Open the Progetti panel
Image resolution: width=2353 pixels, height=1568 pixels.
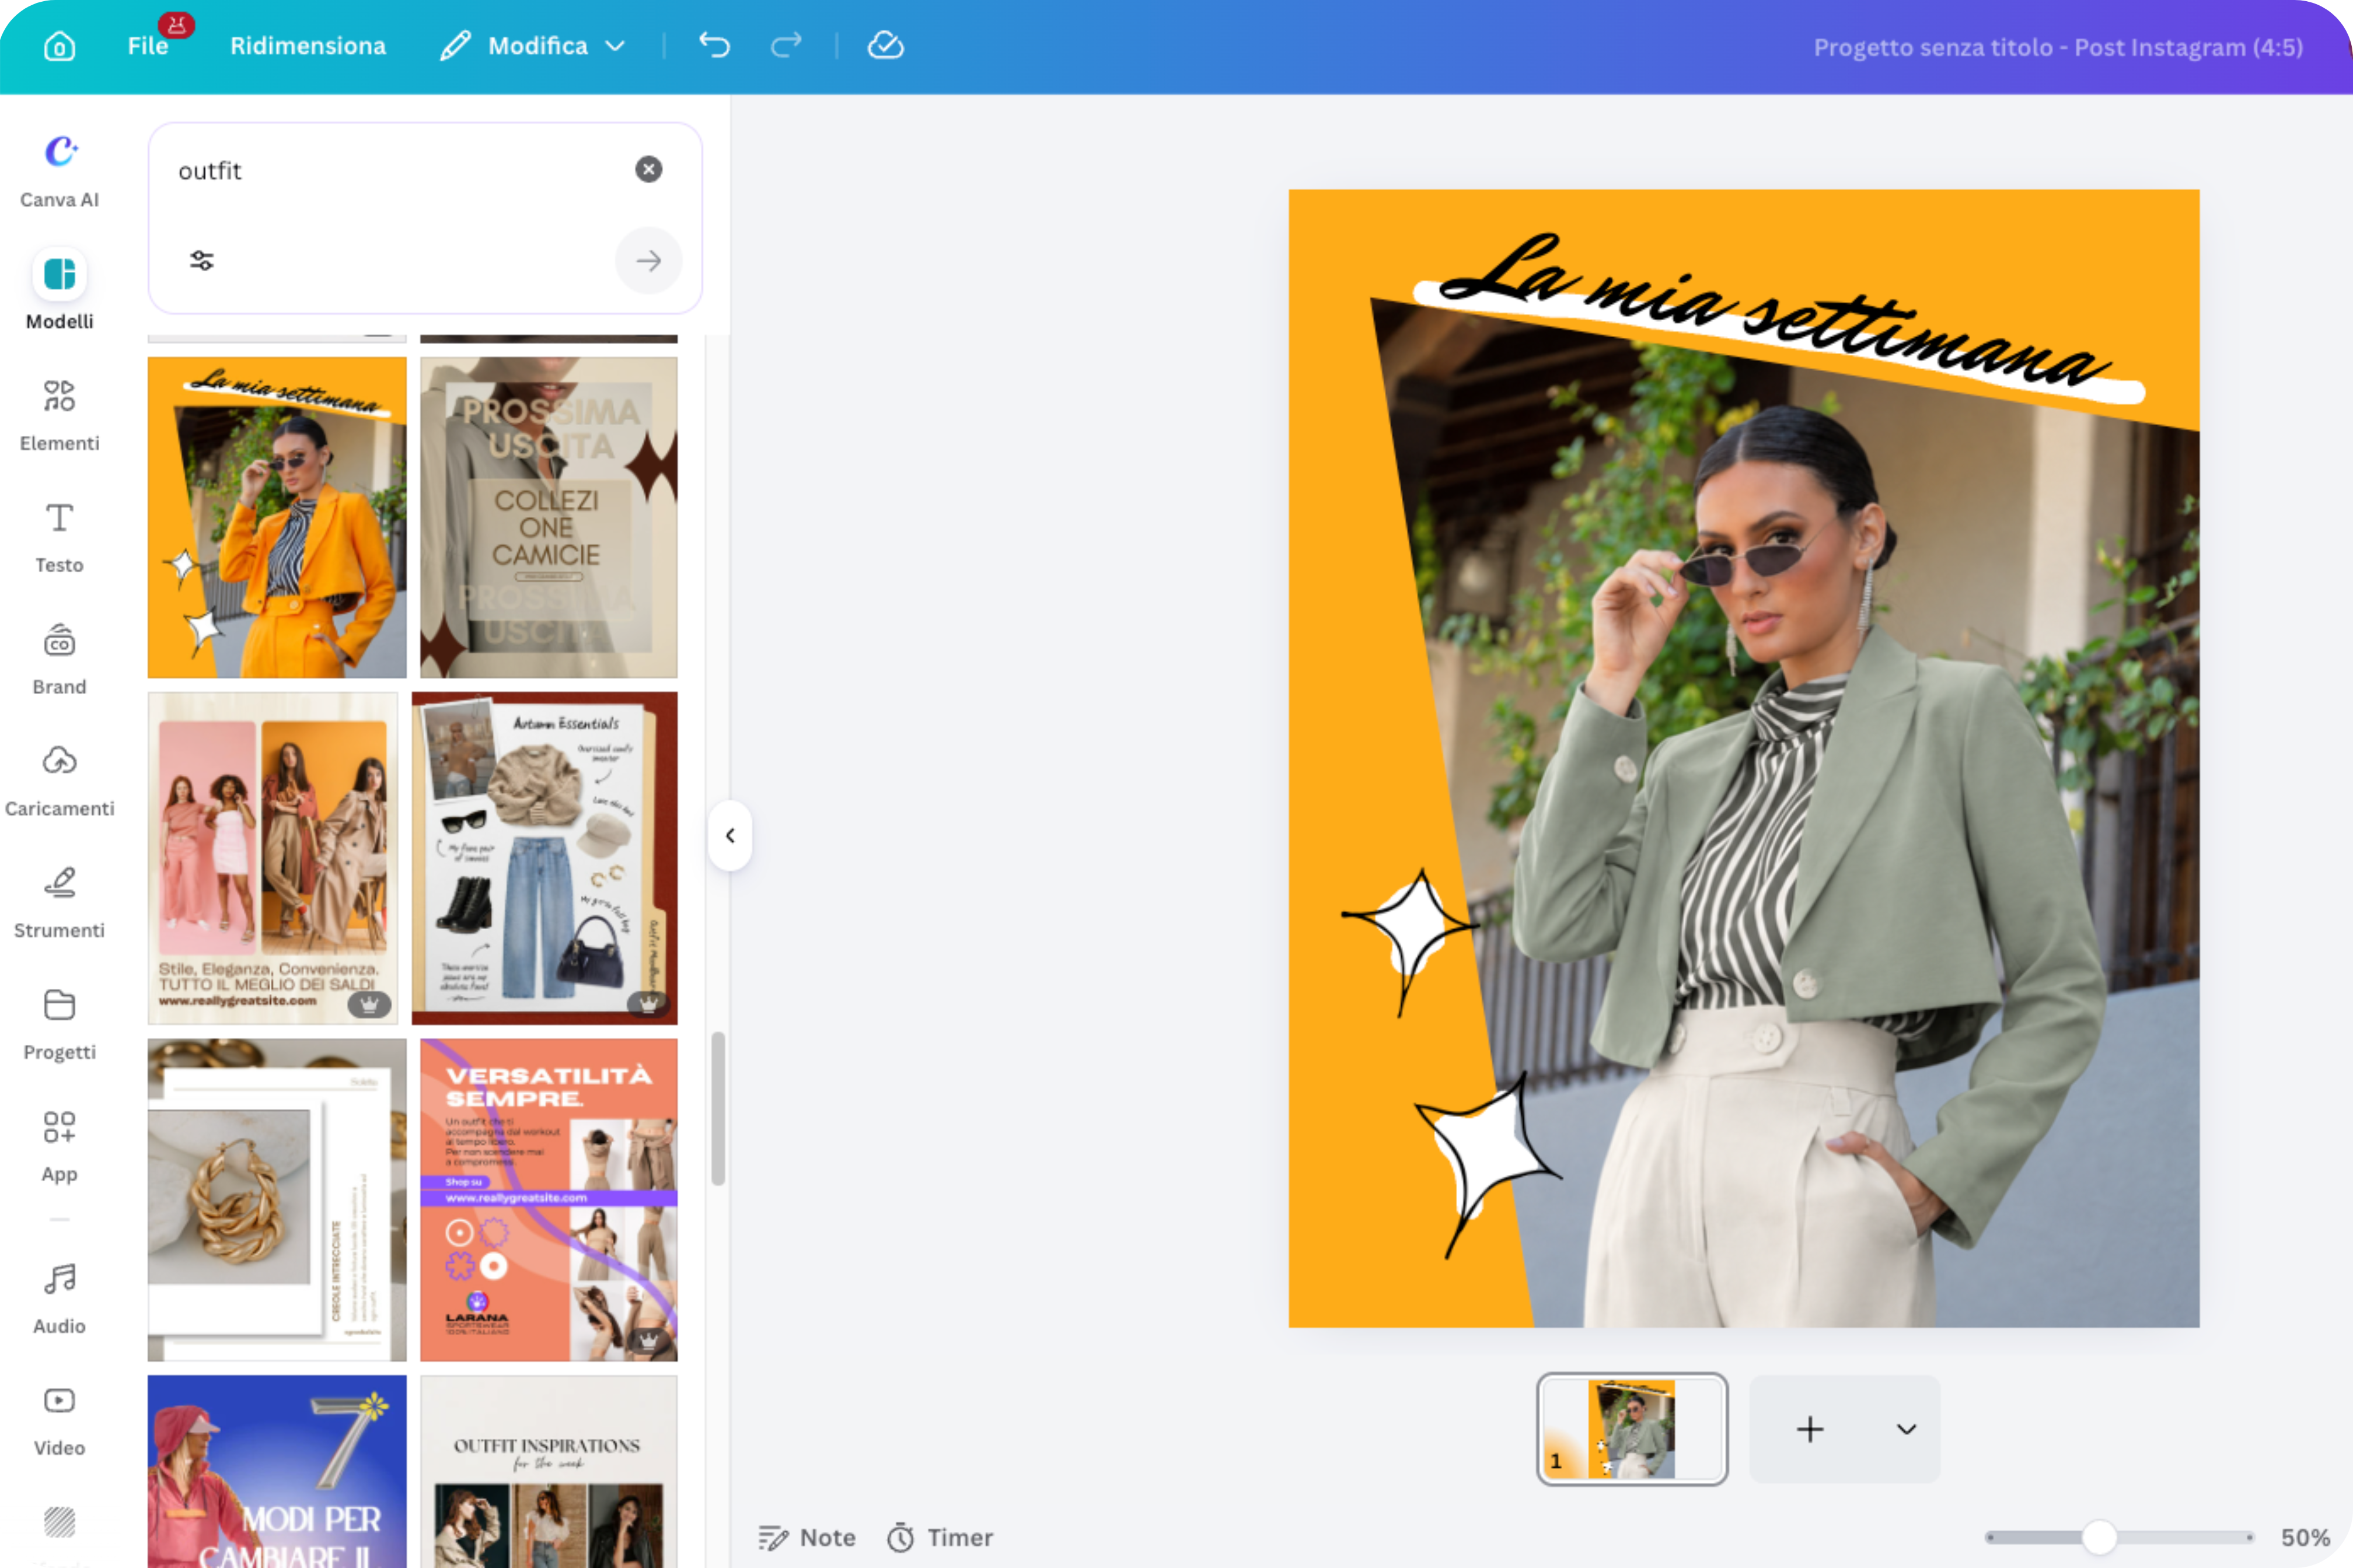coord(59,1025)
